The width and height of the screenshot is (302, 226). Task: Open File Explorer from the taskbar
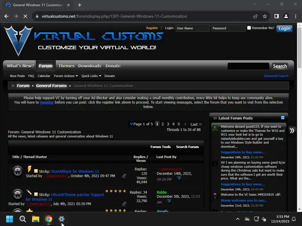coord(35,219)
